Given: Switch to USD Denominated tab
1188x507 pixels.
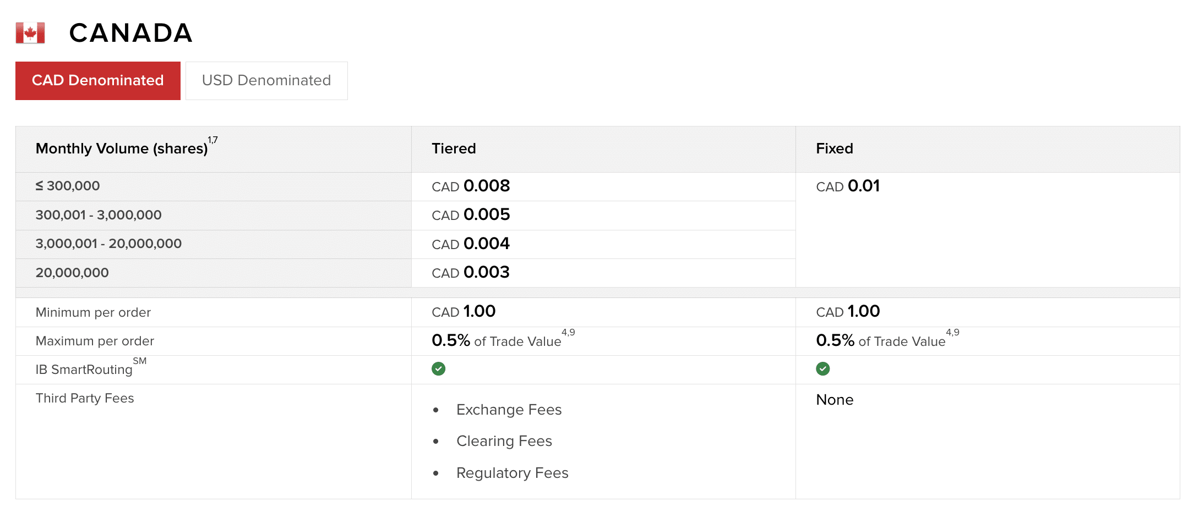Looking at the screenshot, I should (x=266, y=81).
